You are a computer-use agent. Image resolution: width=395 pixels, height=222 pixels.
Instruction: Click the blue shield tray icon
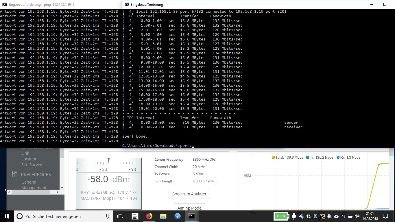pyautogui.click(x=315, y=216)
